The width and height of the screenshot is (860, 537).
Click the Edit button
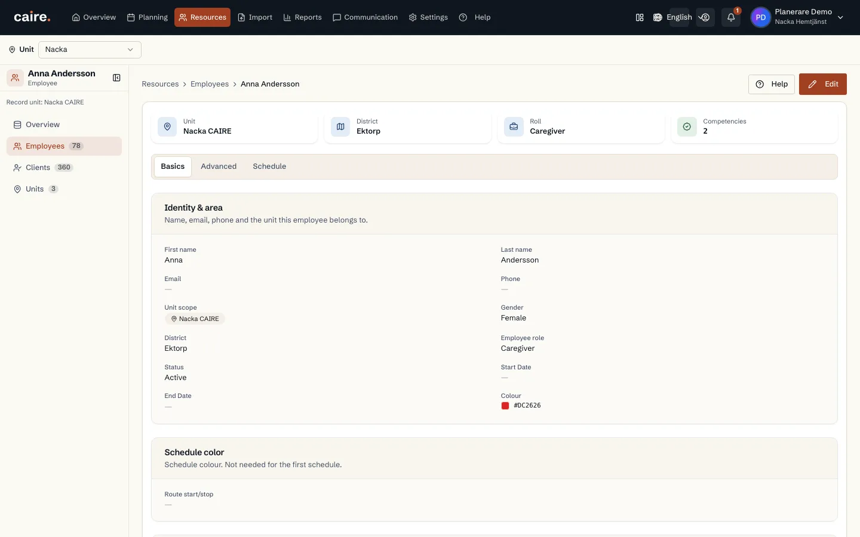coord(823,84)
